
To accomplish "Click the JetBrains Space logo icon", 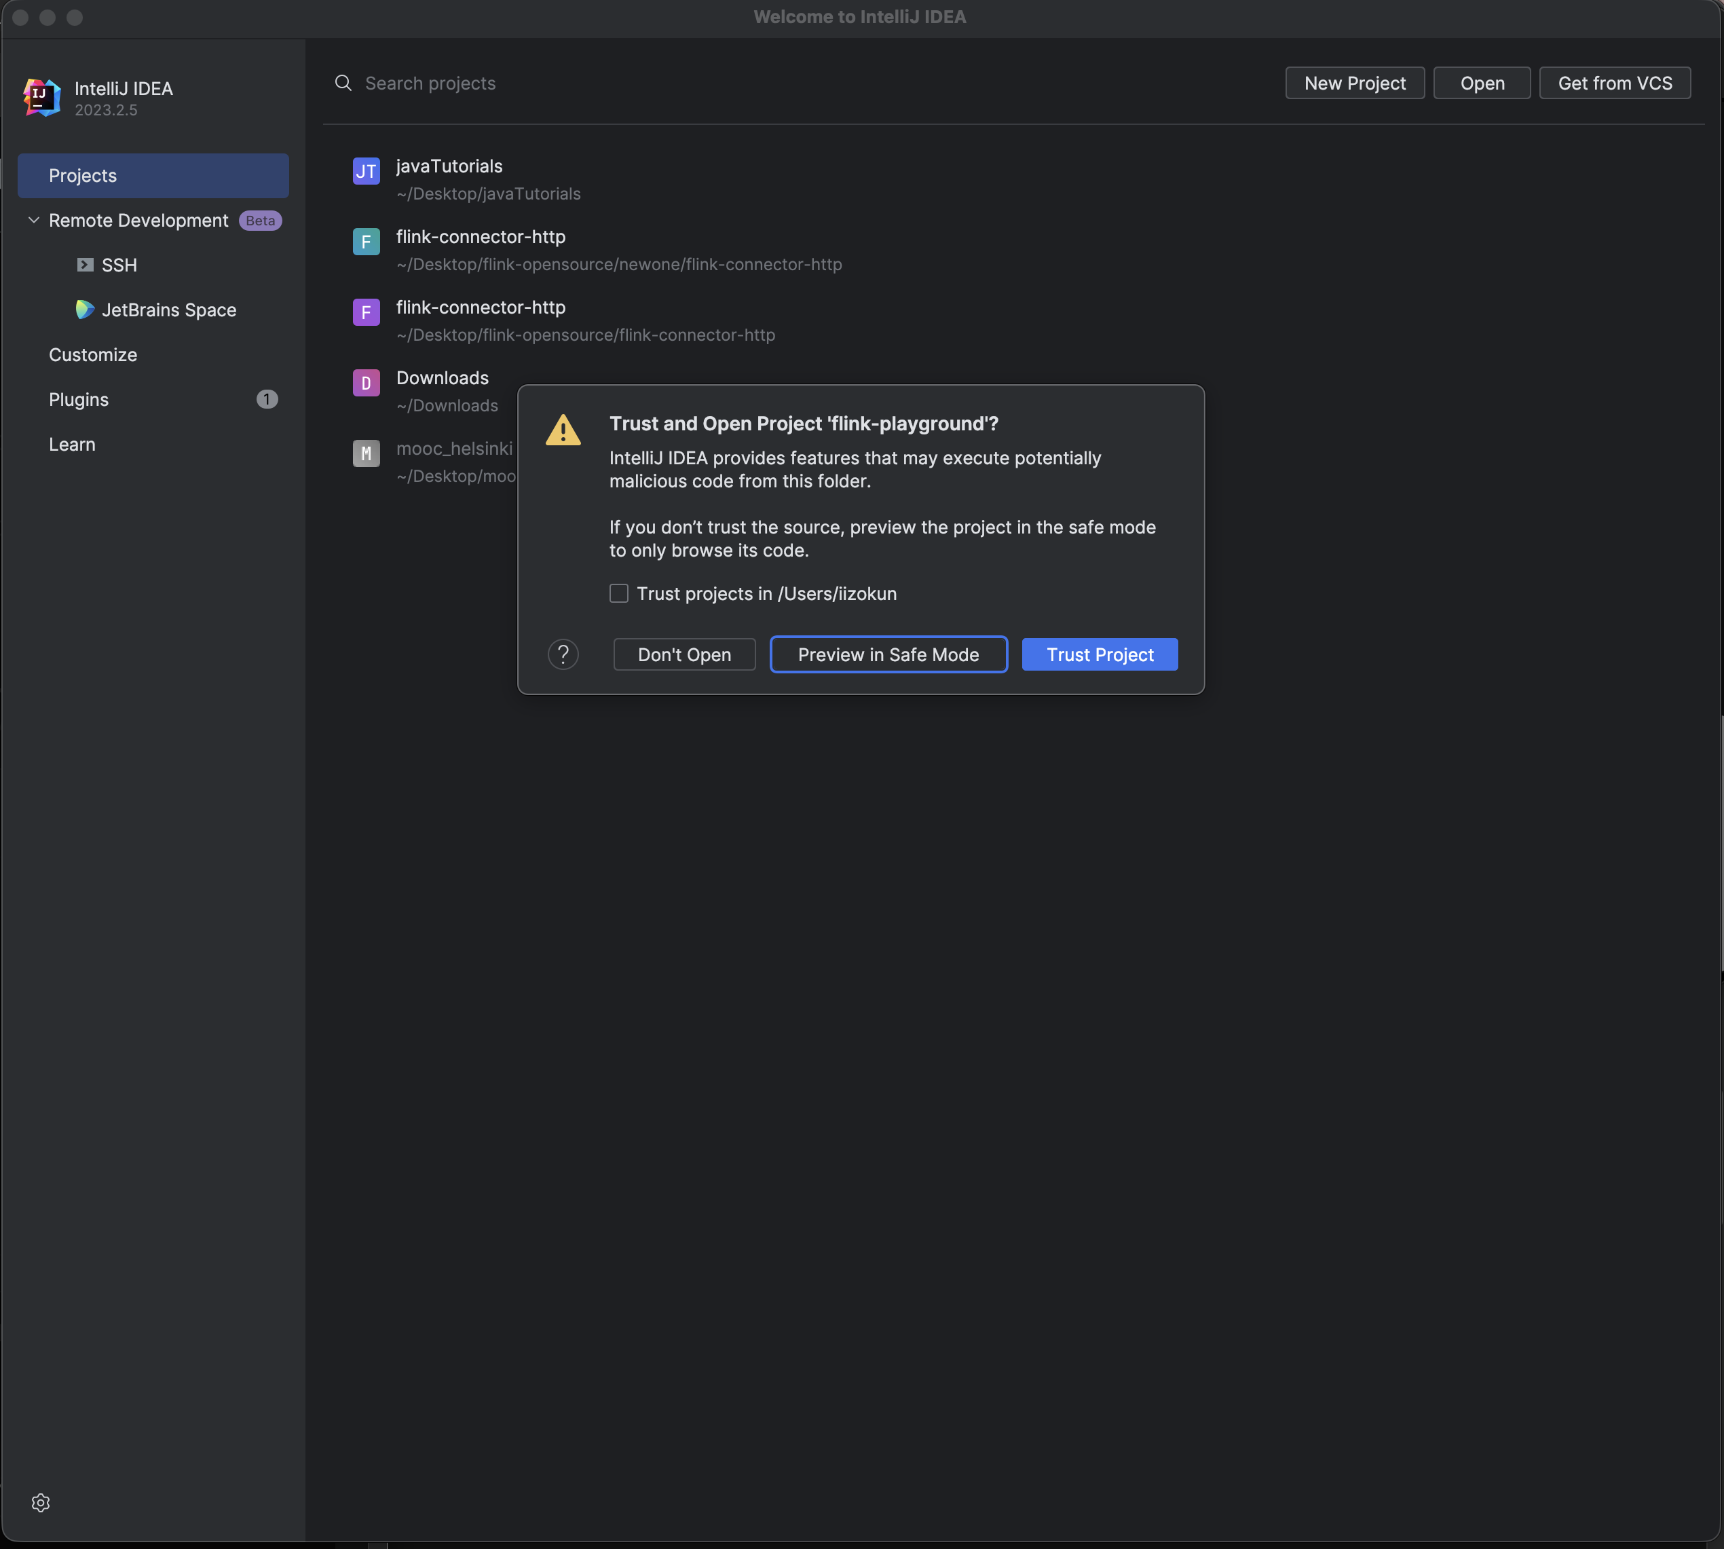I will (x=84, y=309).
